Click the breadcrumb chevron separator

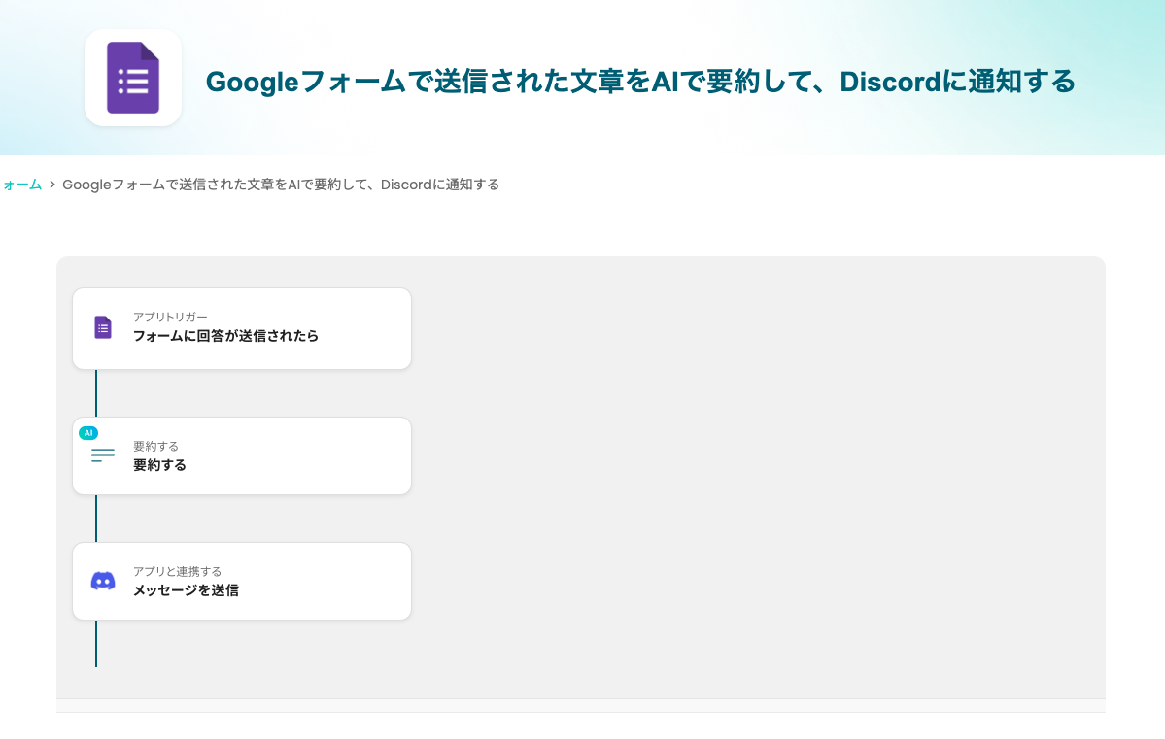coord(52,185)
